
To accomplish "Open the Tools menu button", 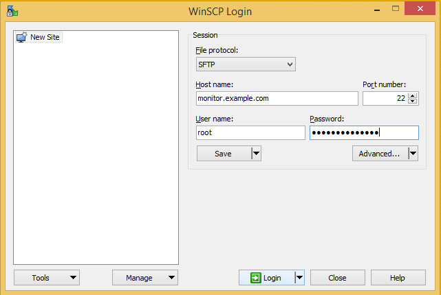I will click(47, 278).
